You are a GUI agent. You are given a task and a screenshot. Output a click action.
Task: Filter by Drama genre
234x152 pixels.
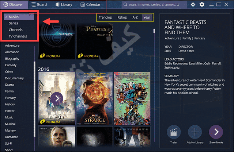[10, 85]
